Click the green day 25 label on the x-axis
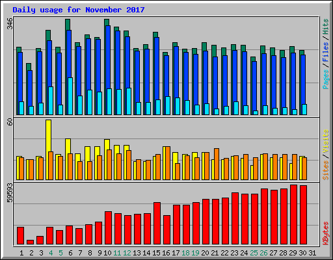Image resolution: width=333 pixels, height=260 pixels. pos(254,253)
